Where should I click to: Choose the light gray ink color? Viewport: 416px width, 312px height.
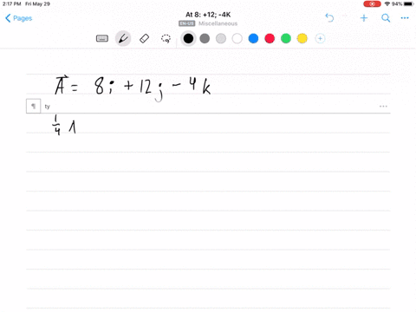pyautogui.click(x=221, y=38)
